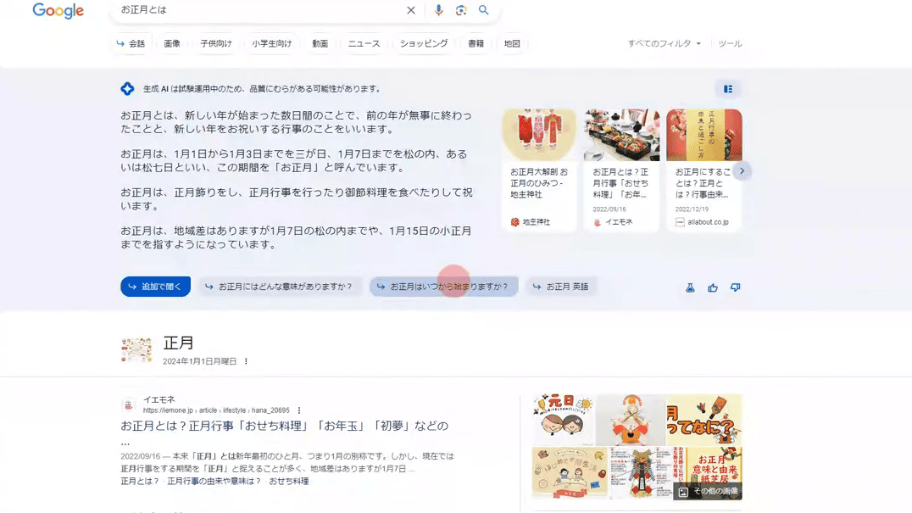Click into the search input field

pos(259,10)
